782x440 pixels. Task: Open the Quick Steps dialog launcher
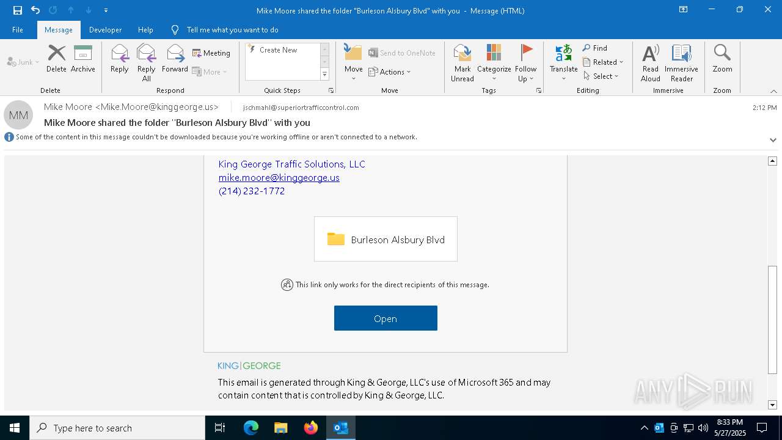coord(331,90)
